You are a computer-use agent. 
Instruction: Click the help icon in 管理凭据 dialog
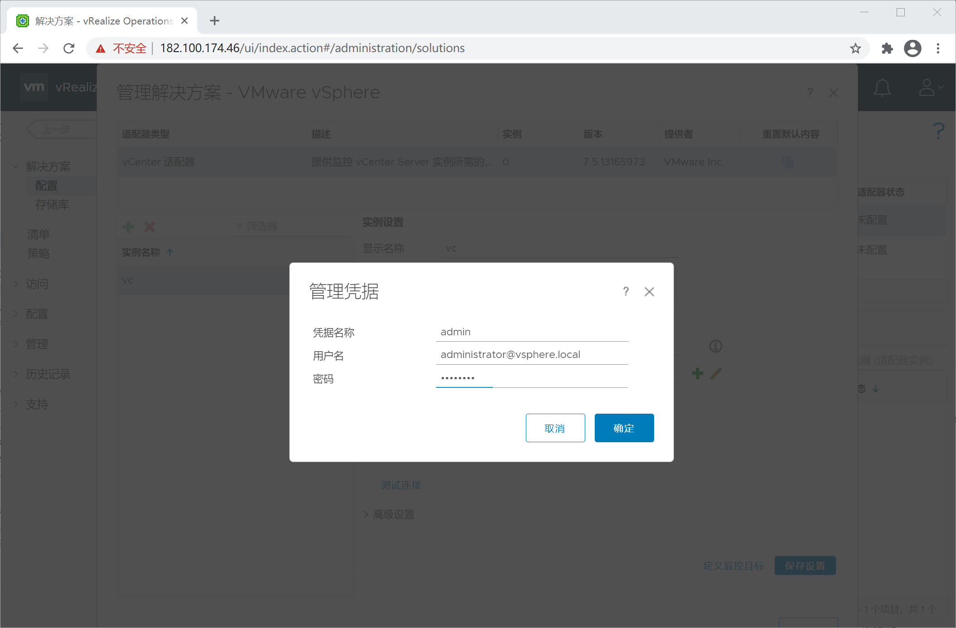tap(626, 291)
